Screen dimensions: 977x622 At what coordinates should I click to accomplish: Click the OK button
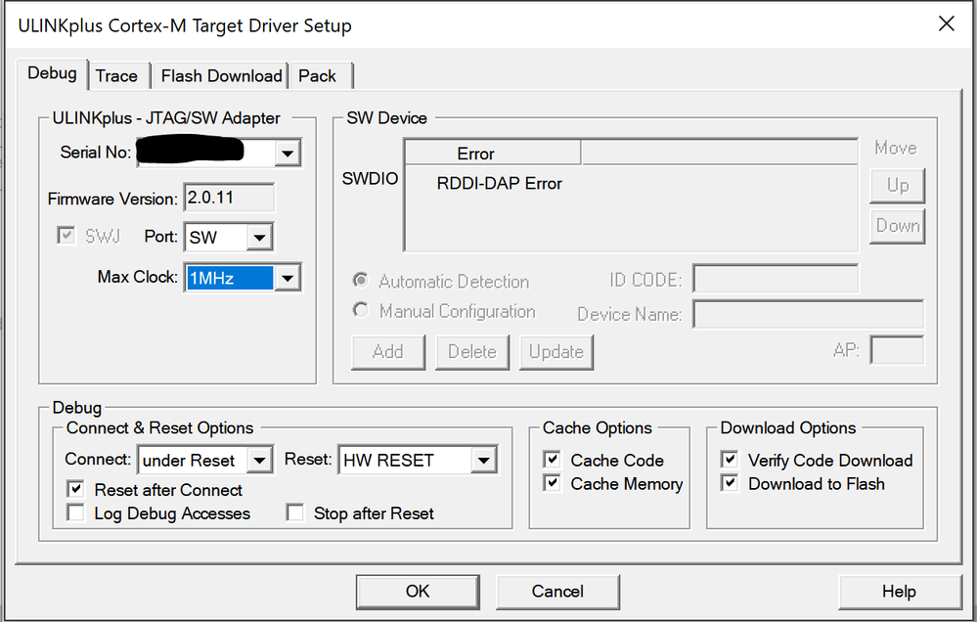[418, 592]
